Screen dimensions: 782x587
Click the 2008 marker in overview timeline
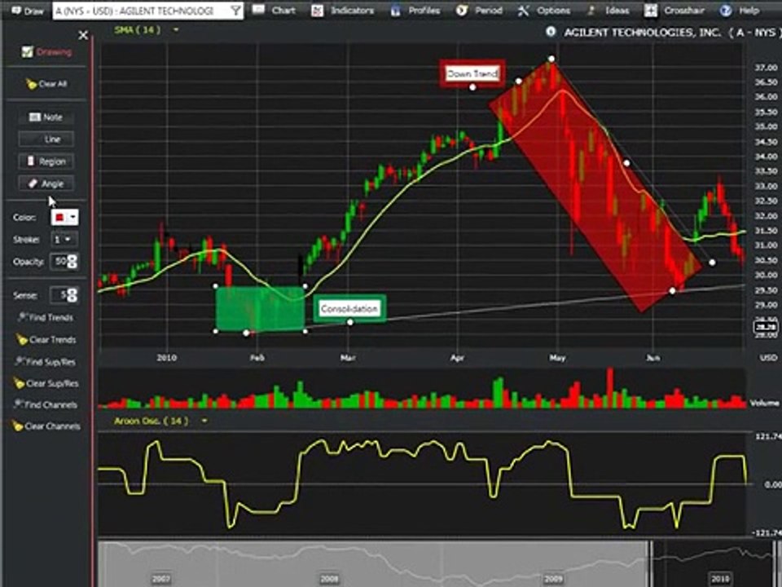tap(330, 579)
